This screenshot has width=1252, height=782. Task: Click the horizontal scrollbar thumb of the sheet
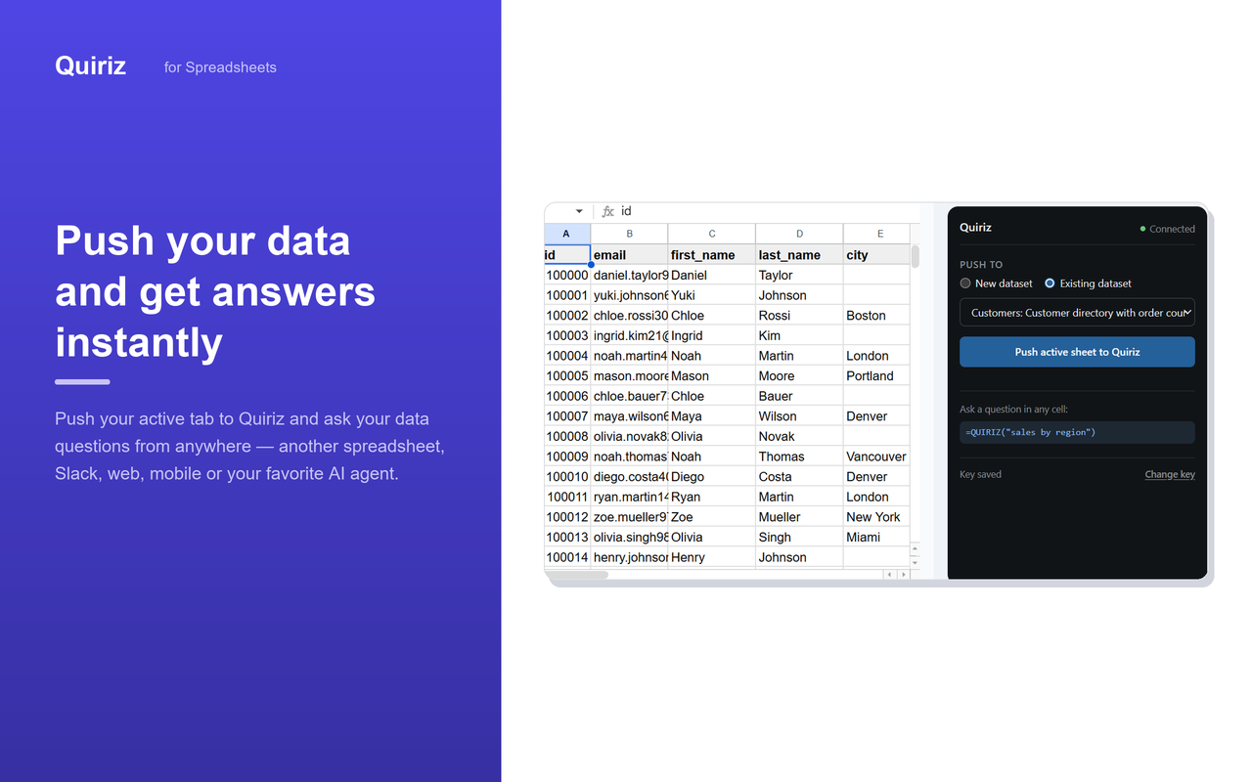coord(577,575)
